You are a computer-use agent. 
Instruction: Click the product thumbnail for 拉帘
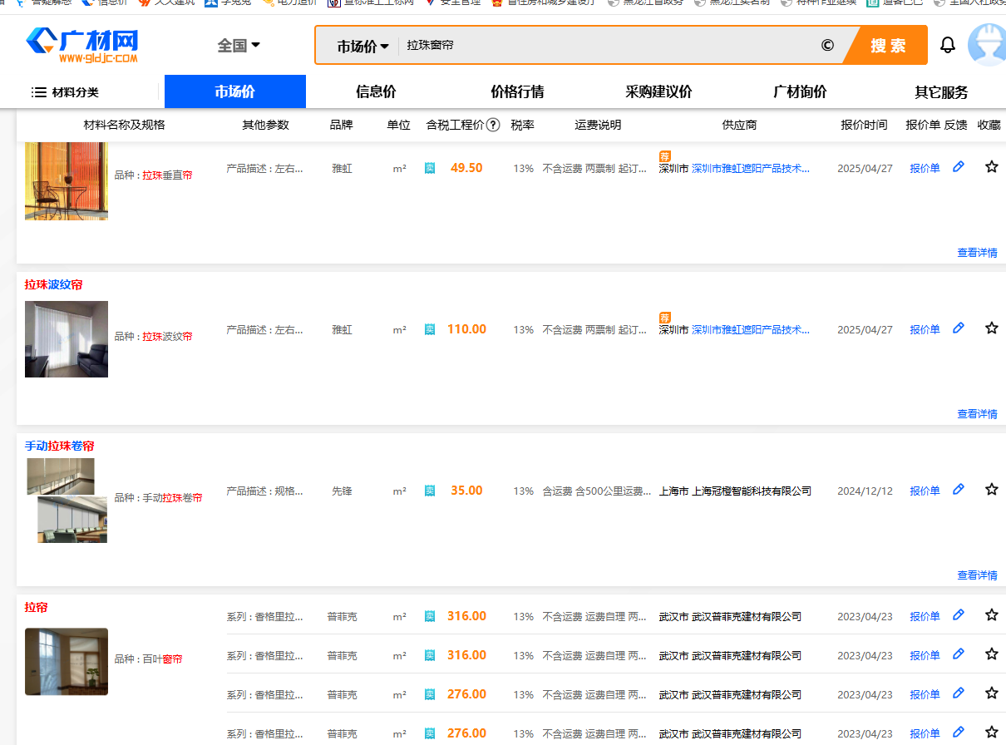coord(66,662)
